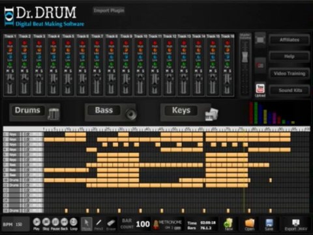Viewport: 313px width, 235px height.
Task: Select the Erase tool
Action: pyautogui.click(x=111, y=224)
